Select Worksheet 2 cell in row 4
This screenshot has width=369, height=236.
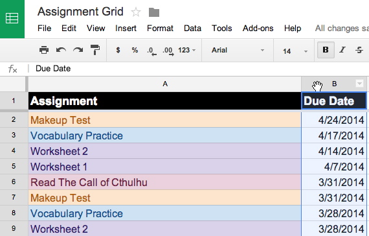[164, 151]
